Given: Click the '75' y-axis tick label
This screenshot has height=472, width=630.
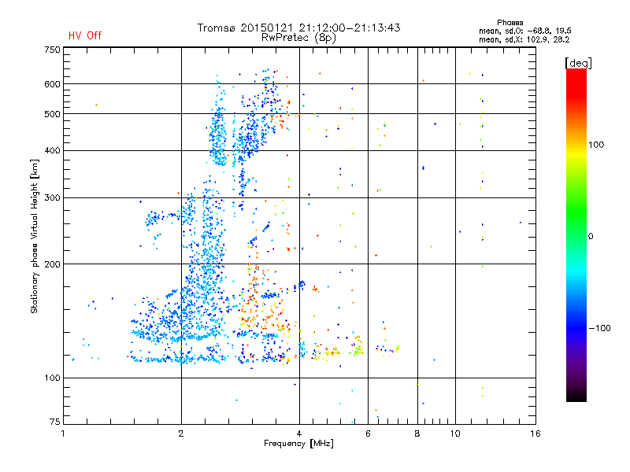Looking at the screenshot, I should point(55,422).
